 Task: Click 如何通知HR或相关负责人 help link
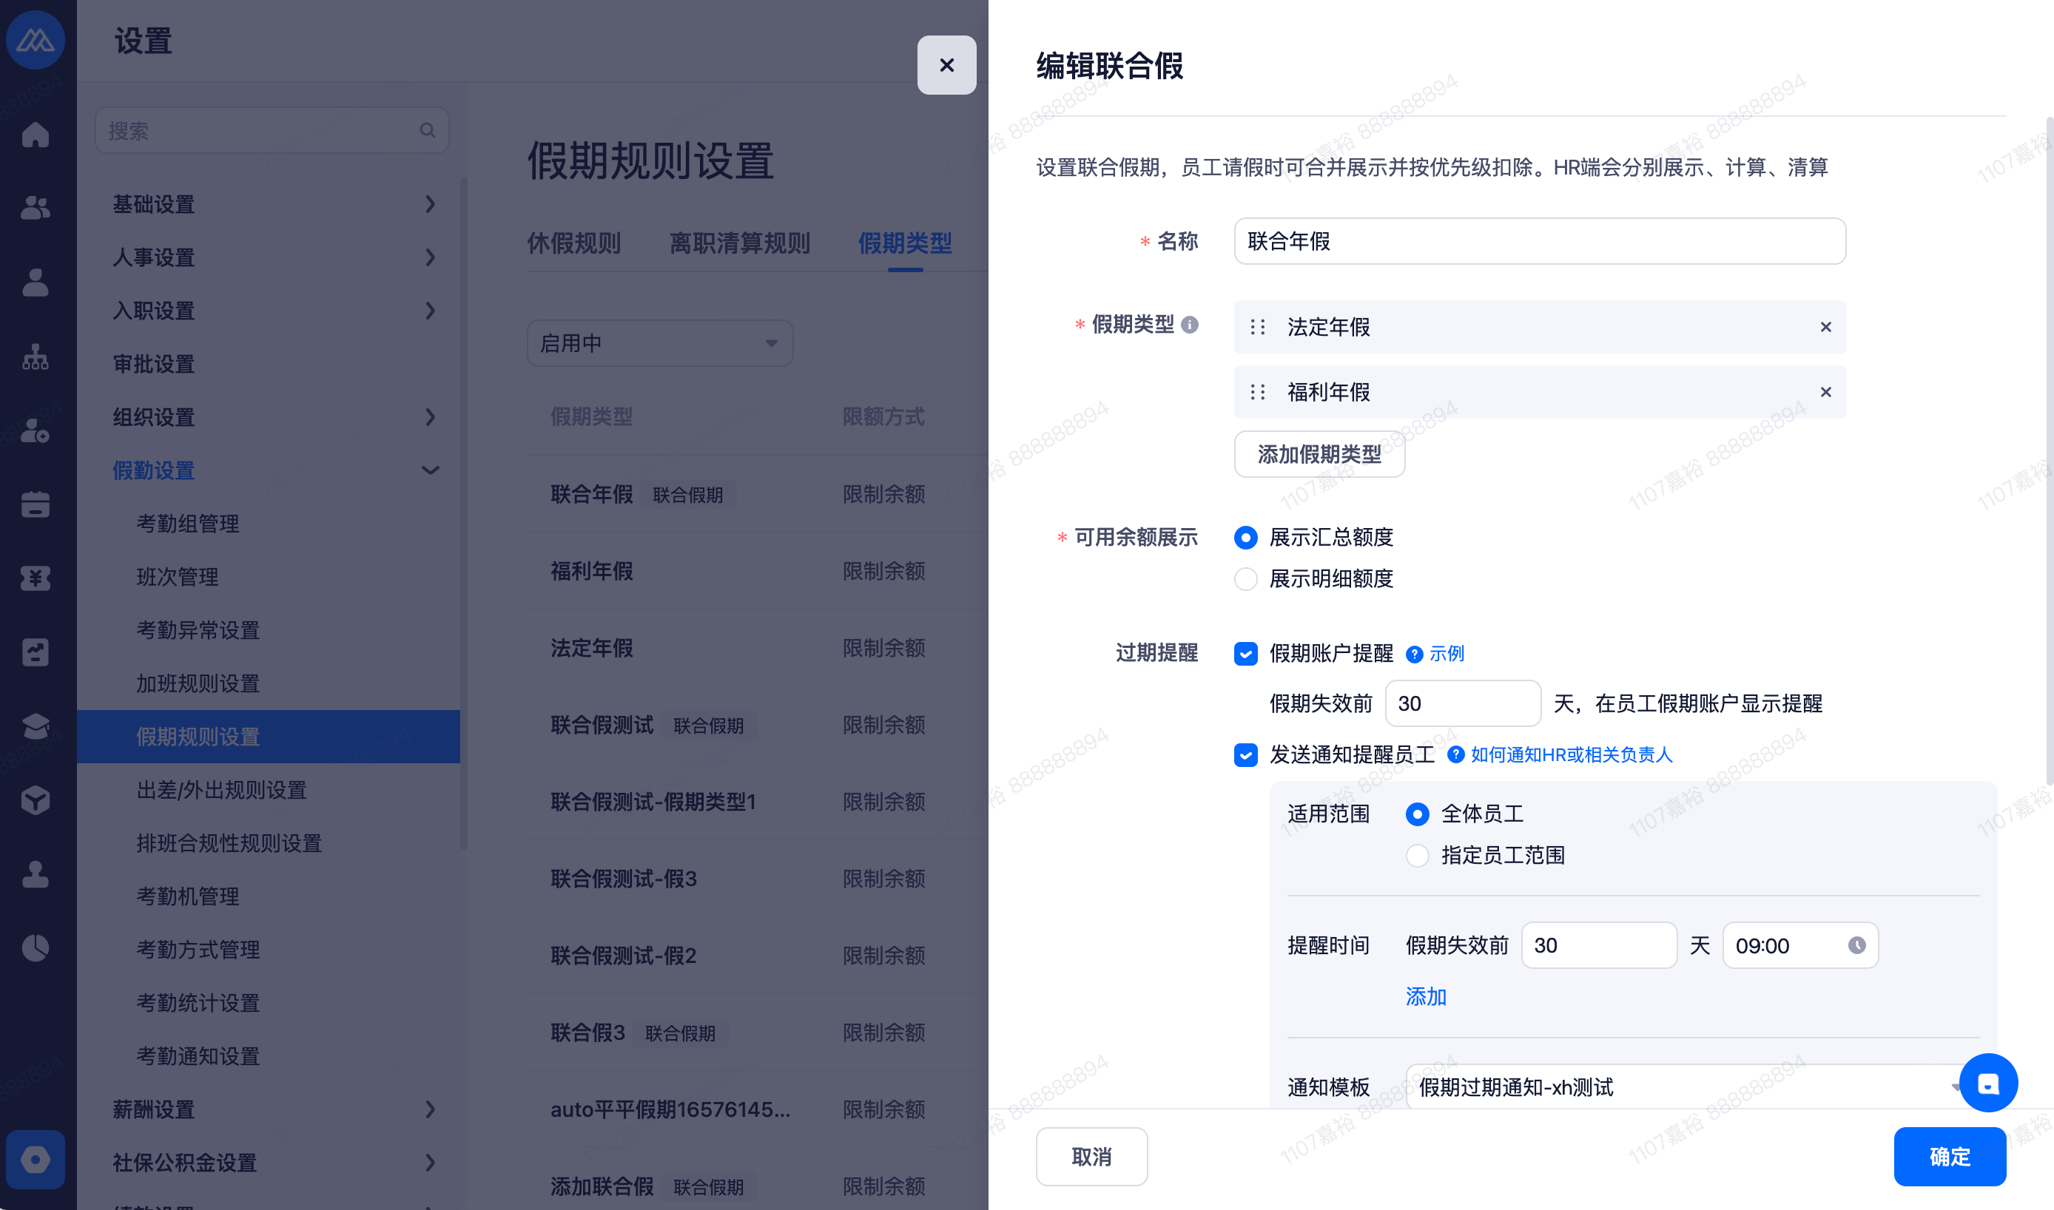(x=1570, y=755)
